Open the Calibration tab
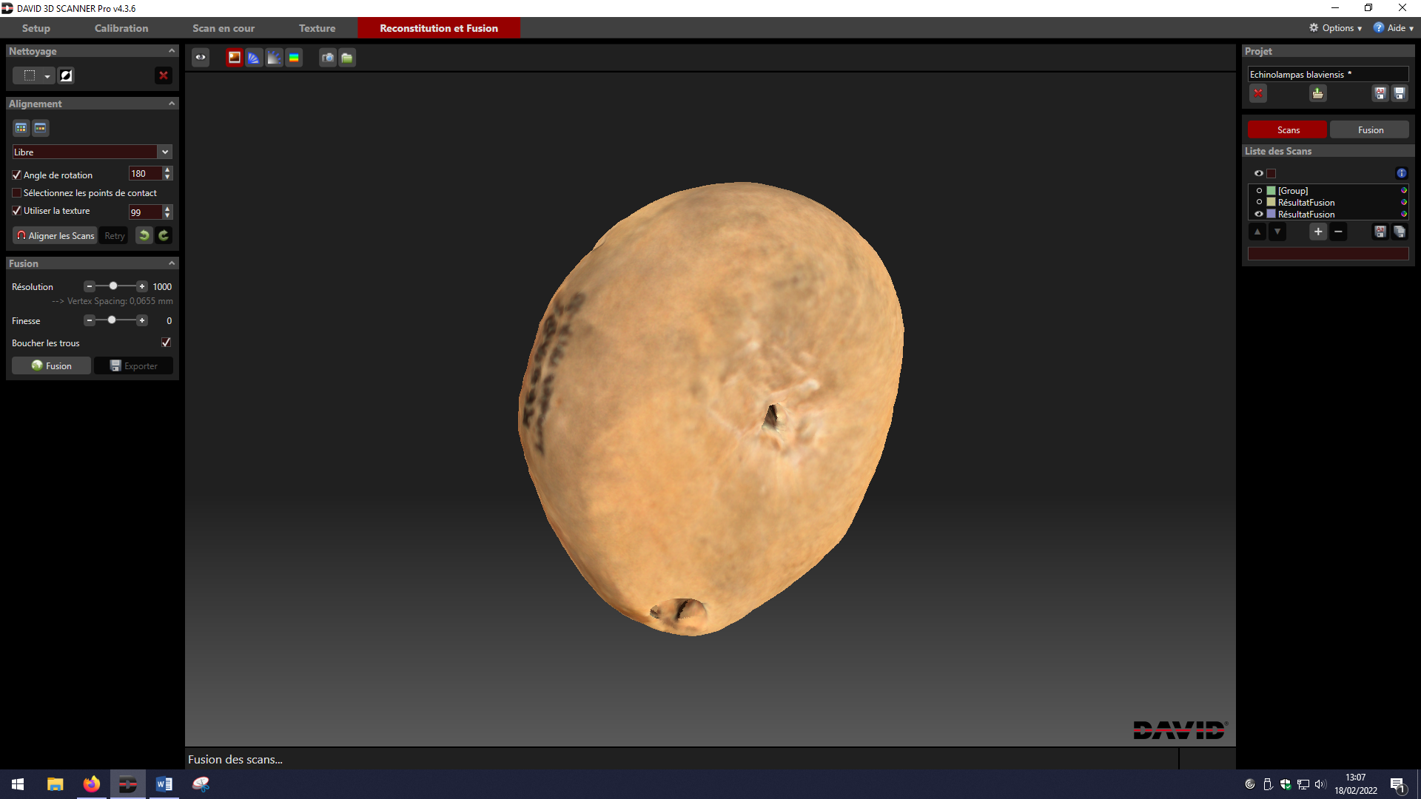Image resolution: width=1421 pixels, height=799 pixels. pyautogui.click(x=121, y=28)
